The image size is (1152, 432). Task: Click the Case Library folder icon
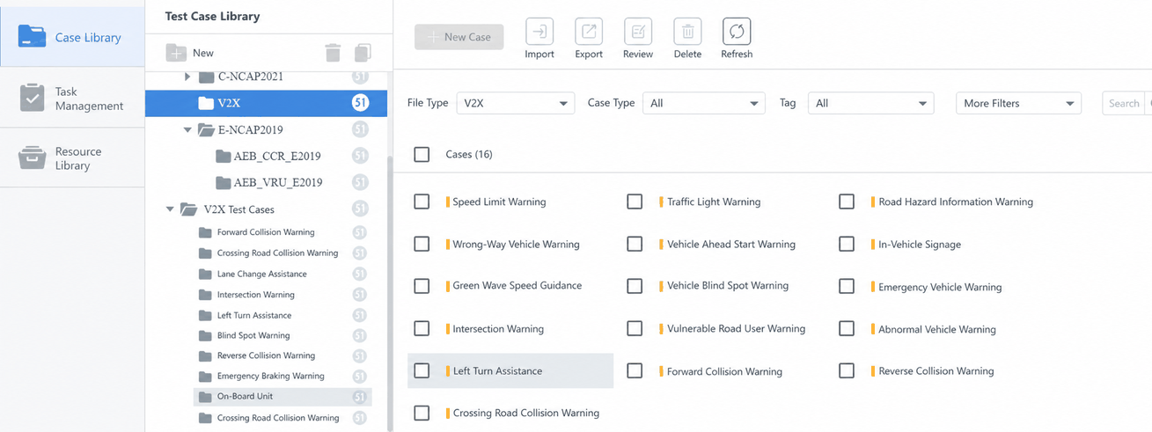[x=33, y=37]
